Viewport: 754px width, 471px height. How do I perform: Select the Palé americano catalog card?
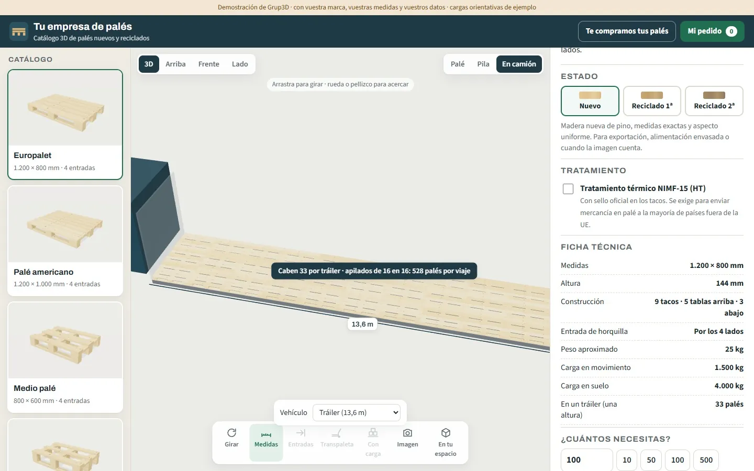point(65,241)
